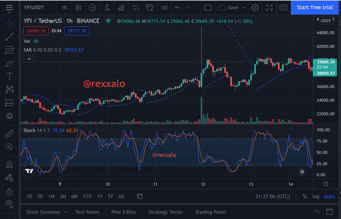341x219 pixels.
Task: Start bar replay mode
Action: (x=165, y=8)
